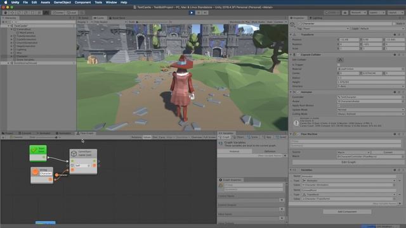406x228 pixels.
Task: Click the GameObject Get Name node cube icon
Action: click(x=74, y=153)
